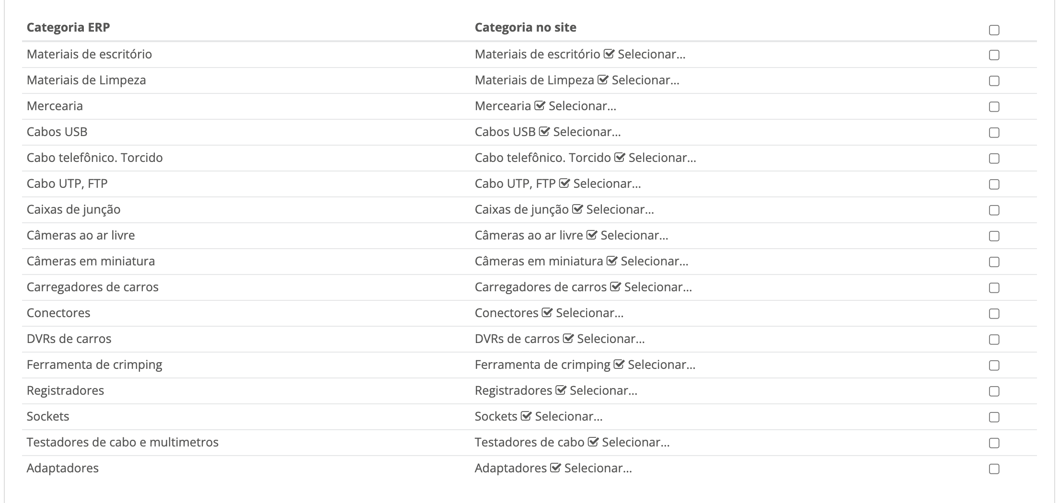The height and width of the screenshot is (503, 1059).
Task: Check the box for Materiais de Limpeza row
Action: [x=994, y=81]
